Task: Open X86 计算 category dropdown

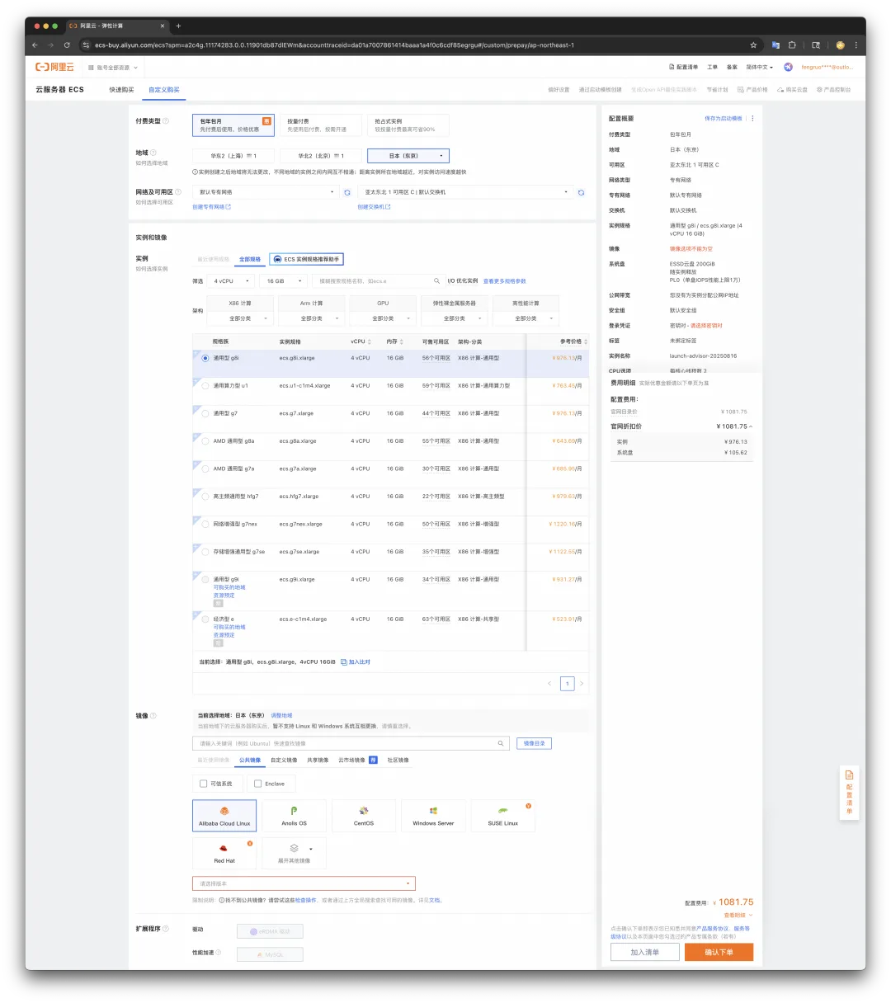Action: point(240,318)
